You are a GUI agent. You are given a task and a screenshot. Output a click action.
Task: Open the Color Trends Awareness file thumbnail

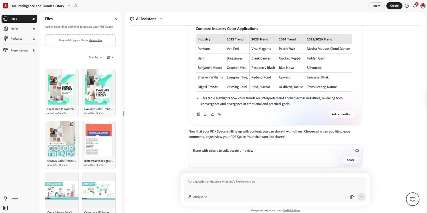[62, 93]
